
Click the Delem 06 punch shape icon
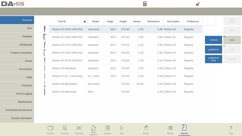[x=45, y=68]
